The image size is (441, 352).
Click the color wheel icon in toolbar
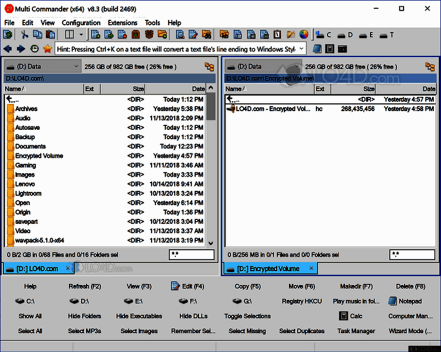(x=304, y=35)
